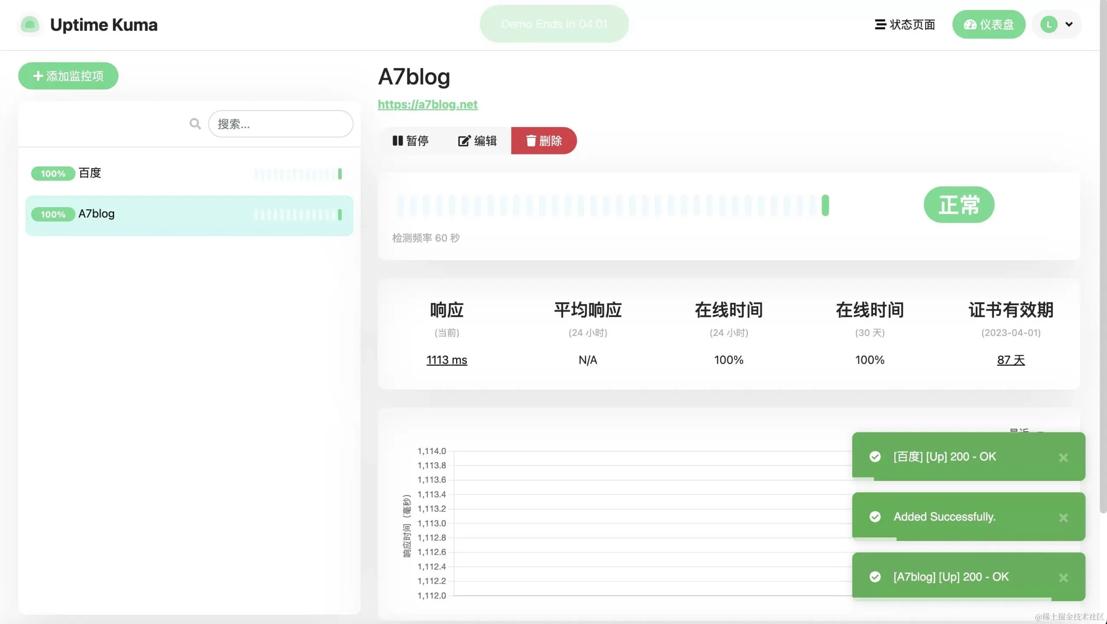
Task: Click the pencil icon on the 编辑 button
Action: 463,141
